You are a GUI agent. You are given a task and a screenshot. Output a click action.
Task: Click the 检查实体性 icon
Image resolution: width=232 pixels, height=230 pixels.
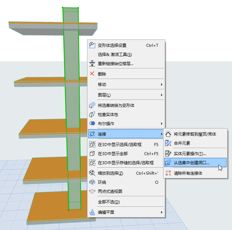coord(92,114)
